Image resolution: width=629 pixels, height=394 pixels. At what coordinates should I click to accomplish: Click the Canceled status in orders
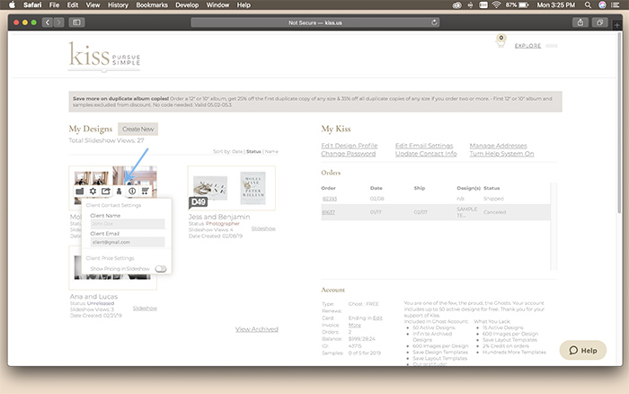pyautogui.click(x=494, y=212)
